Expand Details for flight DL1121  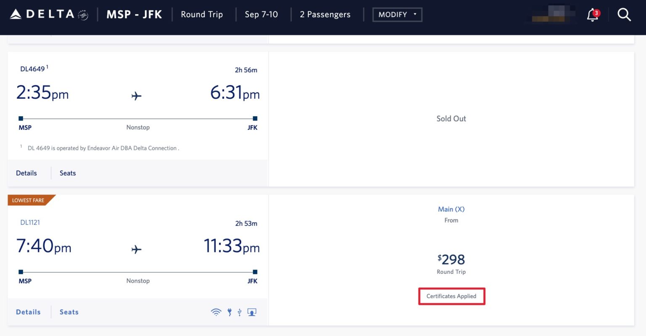point(28,312)
